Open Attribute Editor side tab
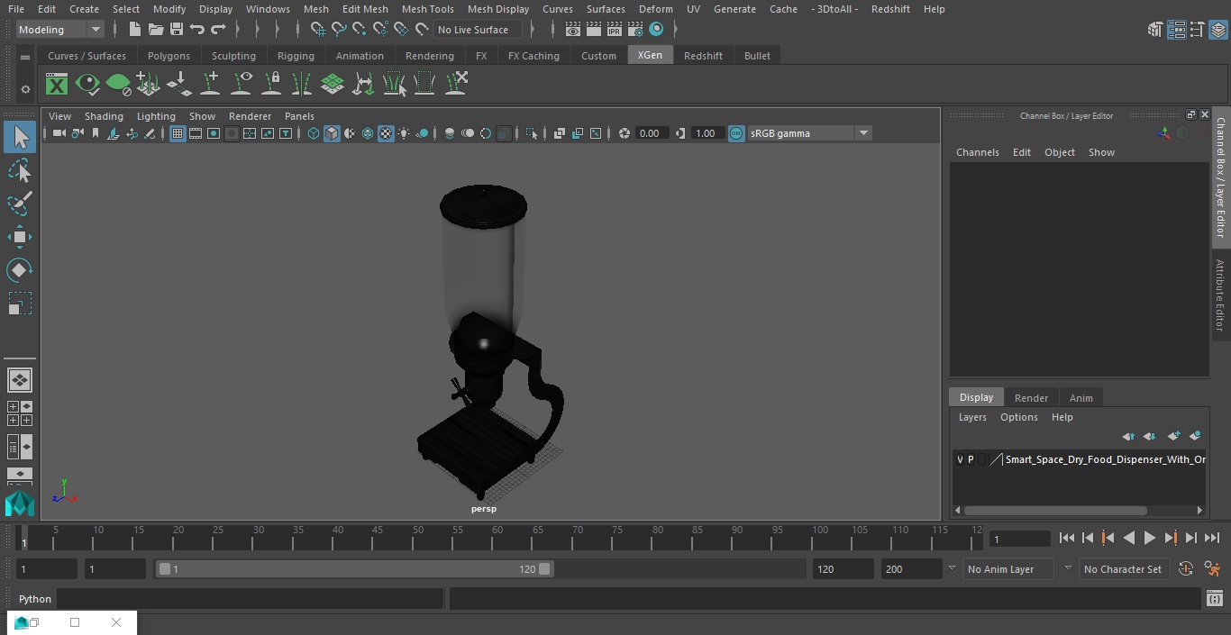The width and height of the screenshot is (1231, 635). (x=1220, y=295)
